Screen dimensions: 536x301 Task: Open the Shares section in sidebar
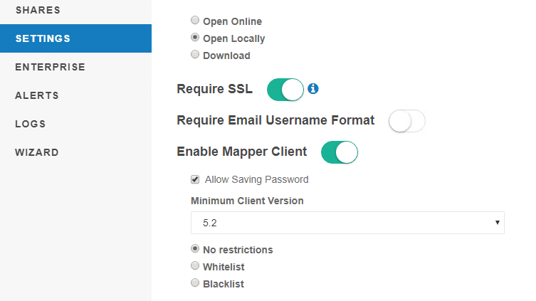[38, 11]
